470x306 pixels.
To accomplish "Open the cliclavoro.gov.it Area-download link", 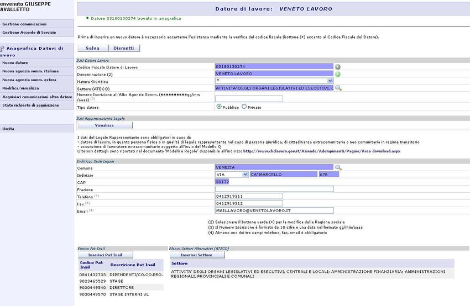I will [x=322, y=151].
